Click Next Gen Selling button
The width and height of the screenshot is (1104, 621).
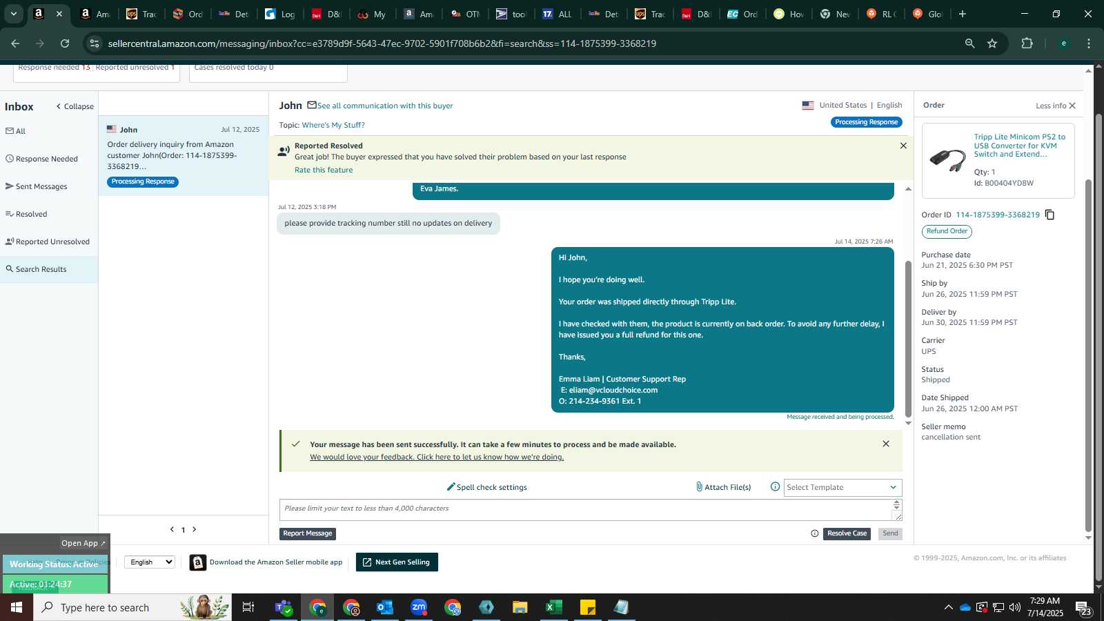397,562
